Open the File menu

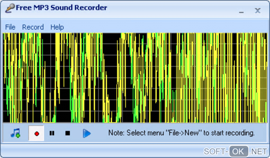(x=10, y=27)
